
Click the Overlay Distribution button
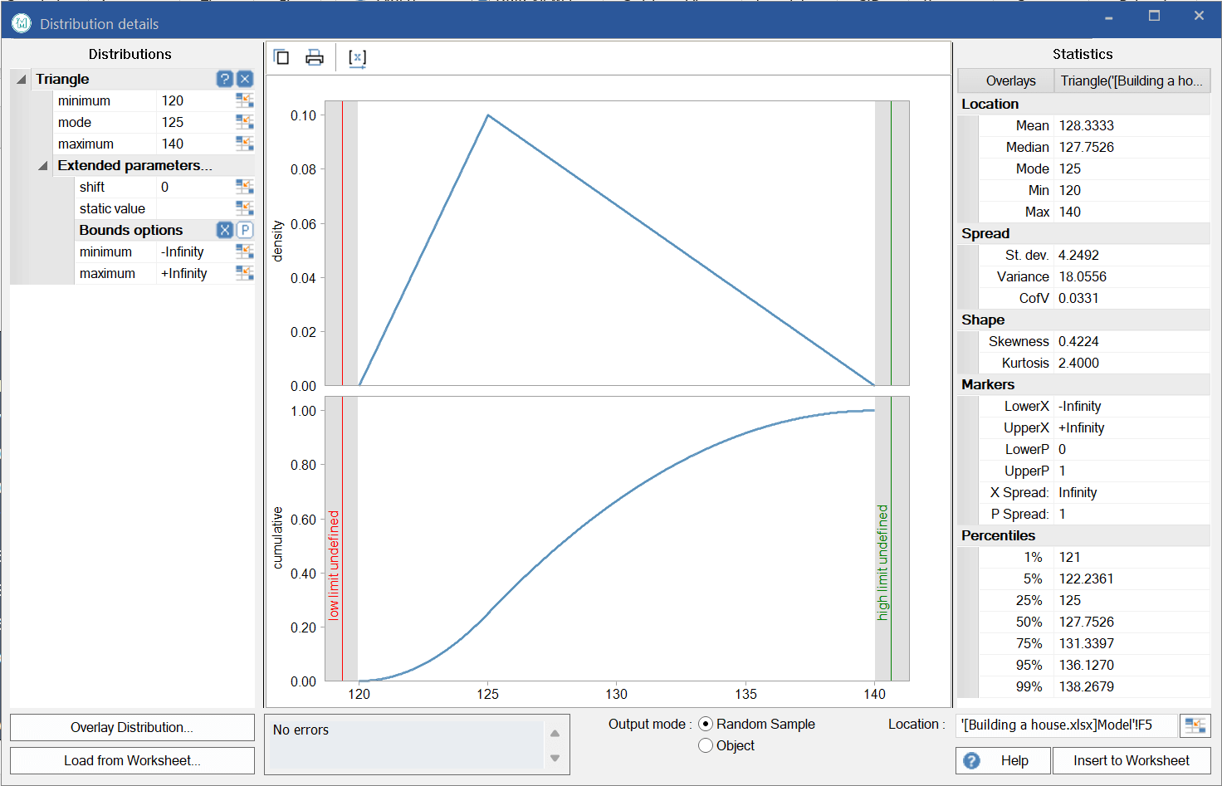tap(132, 727)
